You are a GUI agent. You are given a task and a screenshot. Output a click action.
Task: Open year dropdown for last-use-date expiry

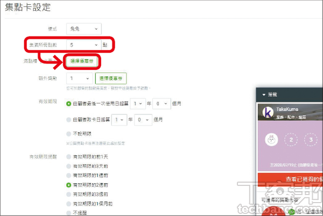(x=138, y=104)
